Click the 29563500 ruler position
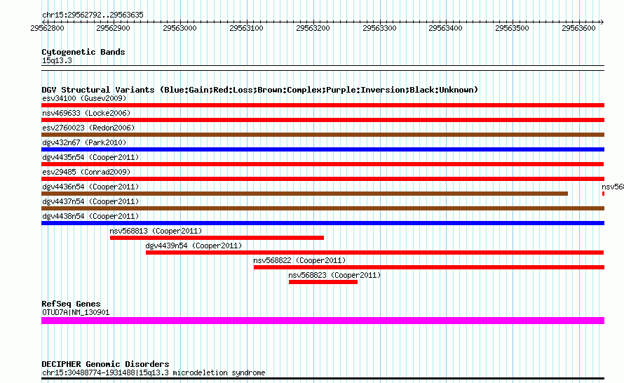Image resolution: width=624 pixels, height=383 pixels. (513, 28)
